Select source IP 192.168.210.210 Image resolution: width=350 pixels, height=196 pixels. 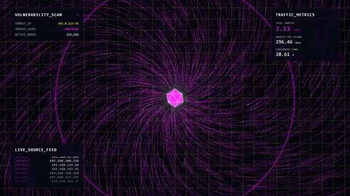[x=64, y=173]
